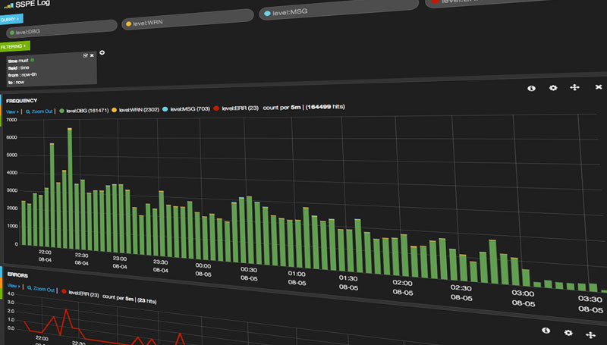Screen dimensions: 607x345
Task: Open the View dropdown in Errors panel
Action: pos(13,286)
